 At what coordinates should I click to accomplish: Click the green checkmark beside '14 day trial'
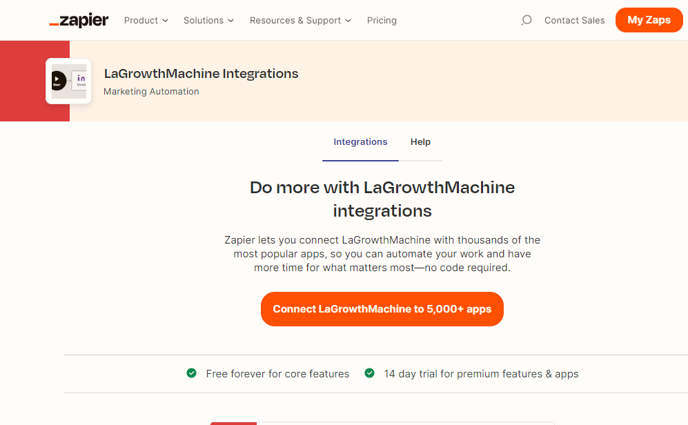[x=370, y=373]
